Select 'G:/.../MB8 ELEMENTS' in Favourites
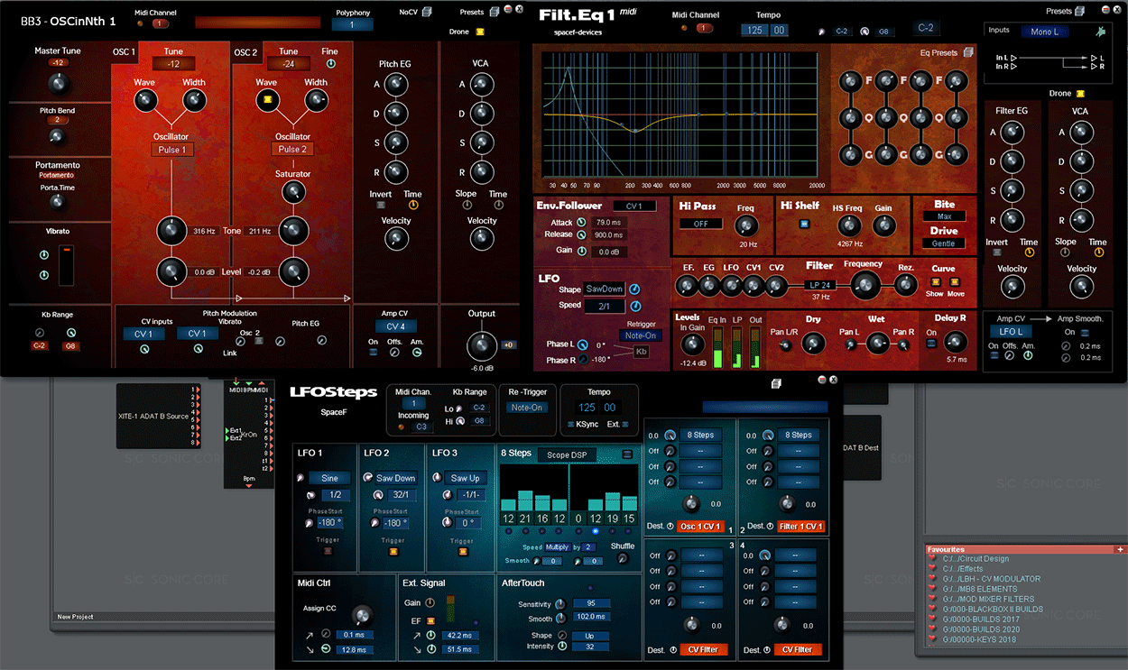 pos(979,589)
